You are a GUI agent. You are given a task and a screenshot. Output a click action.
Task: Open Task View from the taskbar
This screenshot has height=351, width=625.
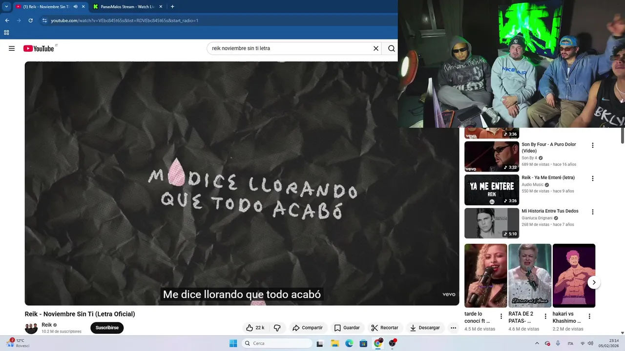(320, 343)
